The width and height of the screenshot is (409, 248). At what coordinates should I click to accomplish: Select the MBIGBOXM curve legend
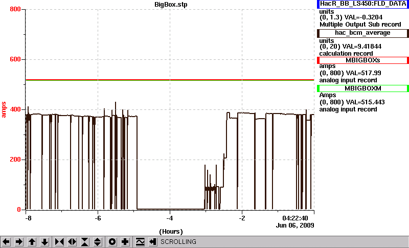(363, 88)
